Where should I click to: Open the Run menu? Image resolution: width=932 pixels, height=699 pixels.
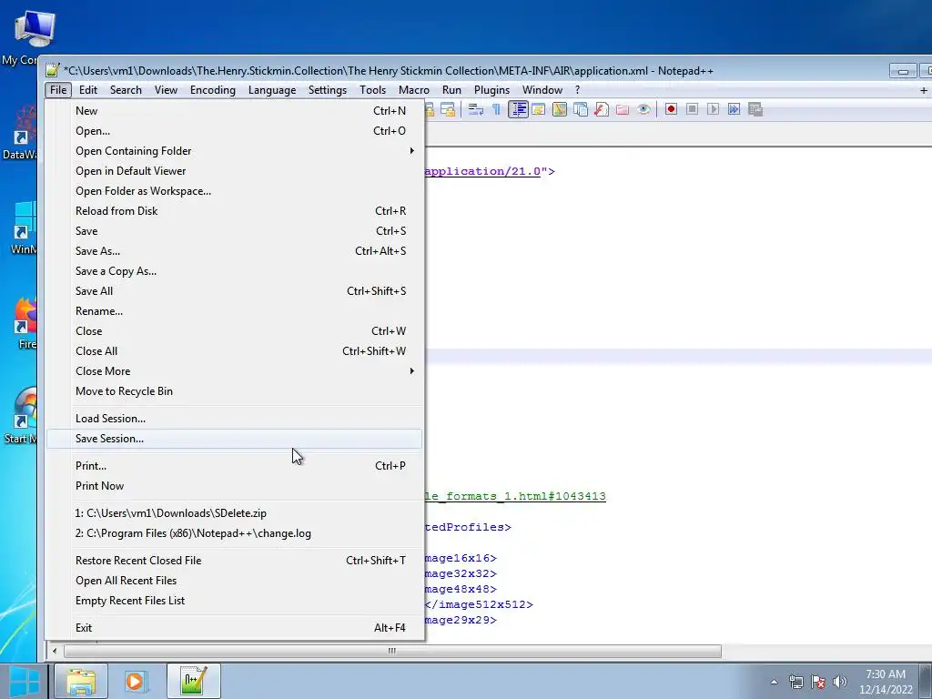click(451, 90)
